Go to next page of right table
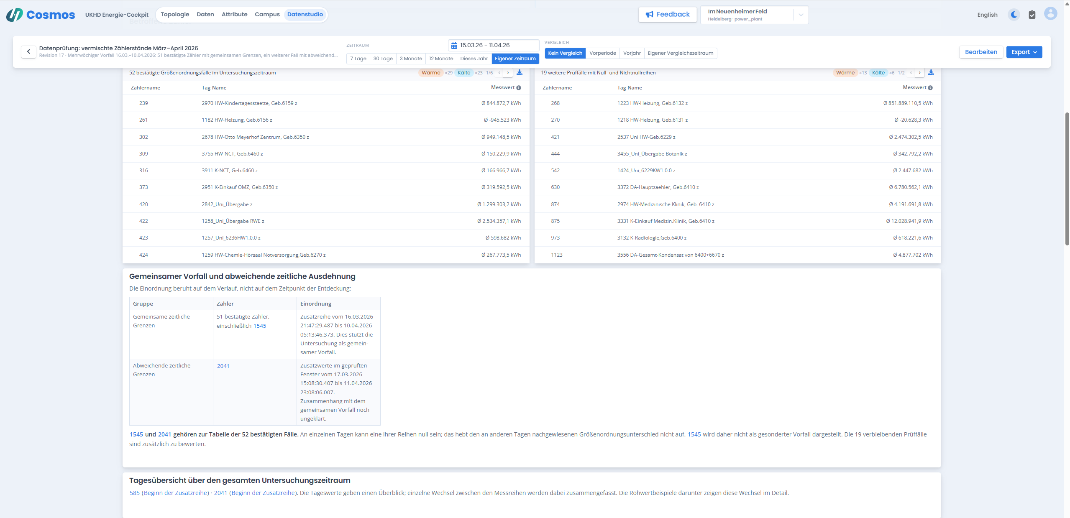Image resolution: width=1070 pixels, height=518 pixels. tap(920, 73)
